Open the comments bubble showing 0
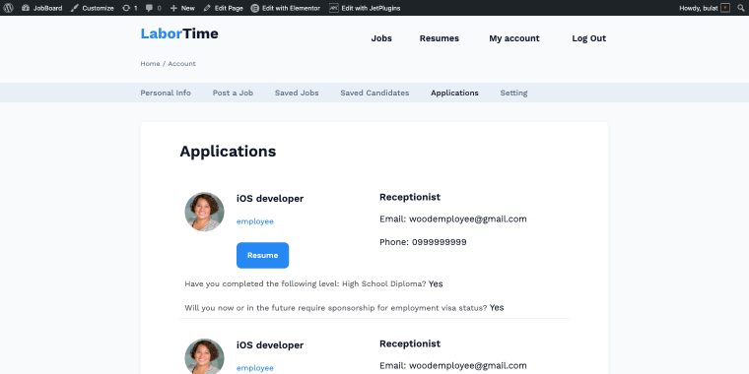The height and width of the screenshot is (374, 749). coord(154,8)
